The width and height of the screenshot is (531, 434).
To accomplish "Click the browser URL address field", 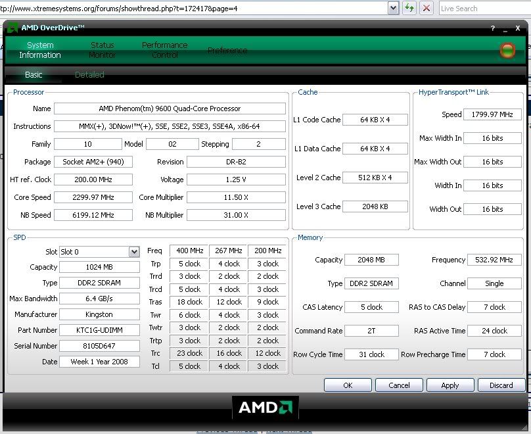I will [193, 9].
